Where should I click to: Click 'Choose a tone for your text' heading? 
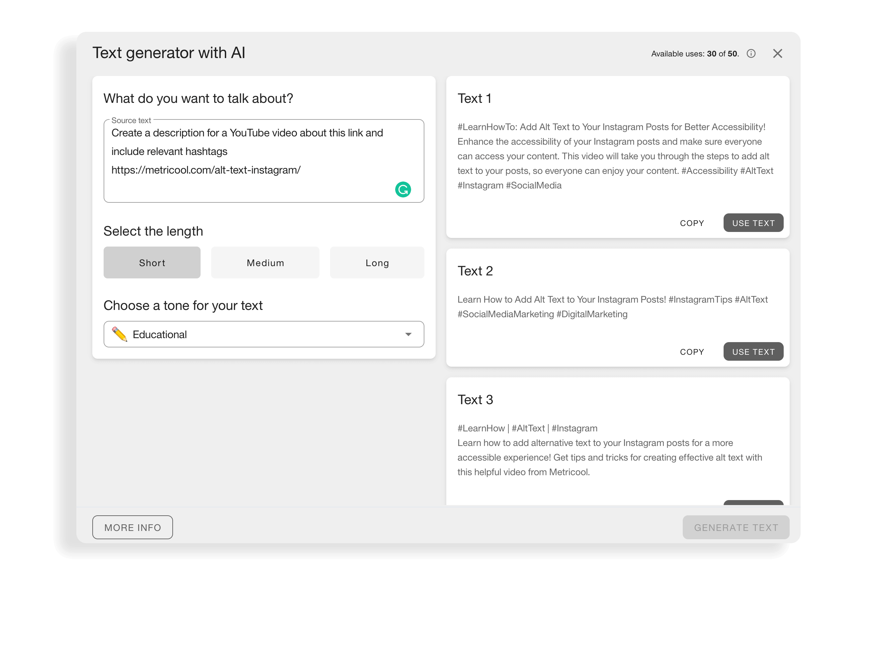183,305
